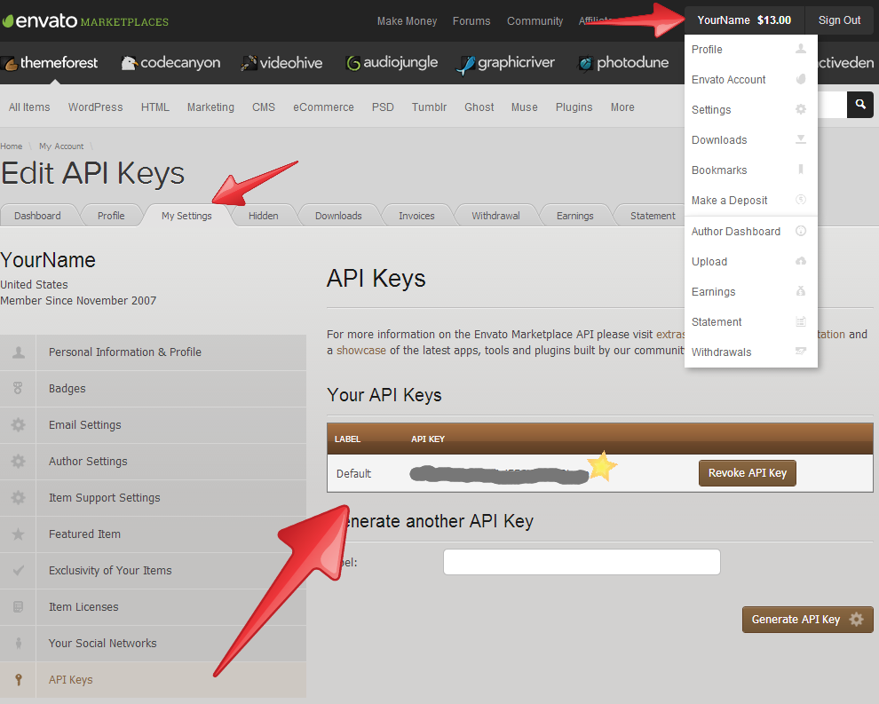This screenshot has height=704, width=879.
Task: Browse All Items category
Action: pos(29,107)
